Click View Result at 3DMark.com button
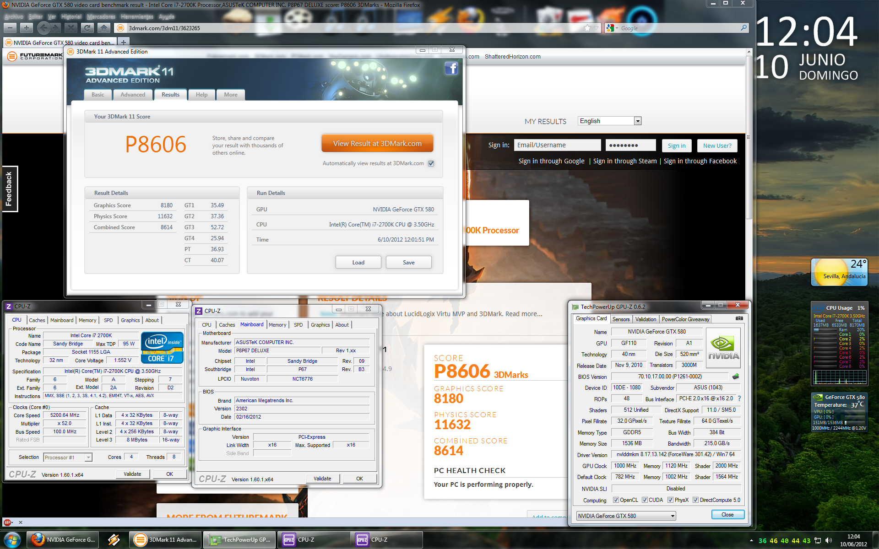This screenshot has height=549, width=879. 377,143
